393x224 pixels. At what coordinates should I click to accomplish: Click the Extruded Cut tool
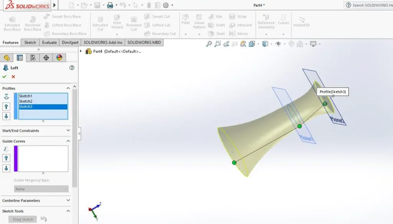coord(100,23)
